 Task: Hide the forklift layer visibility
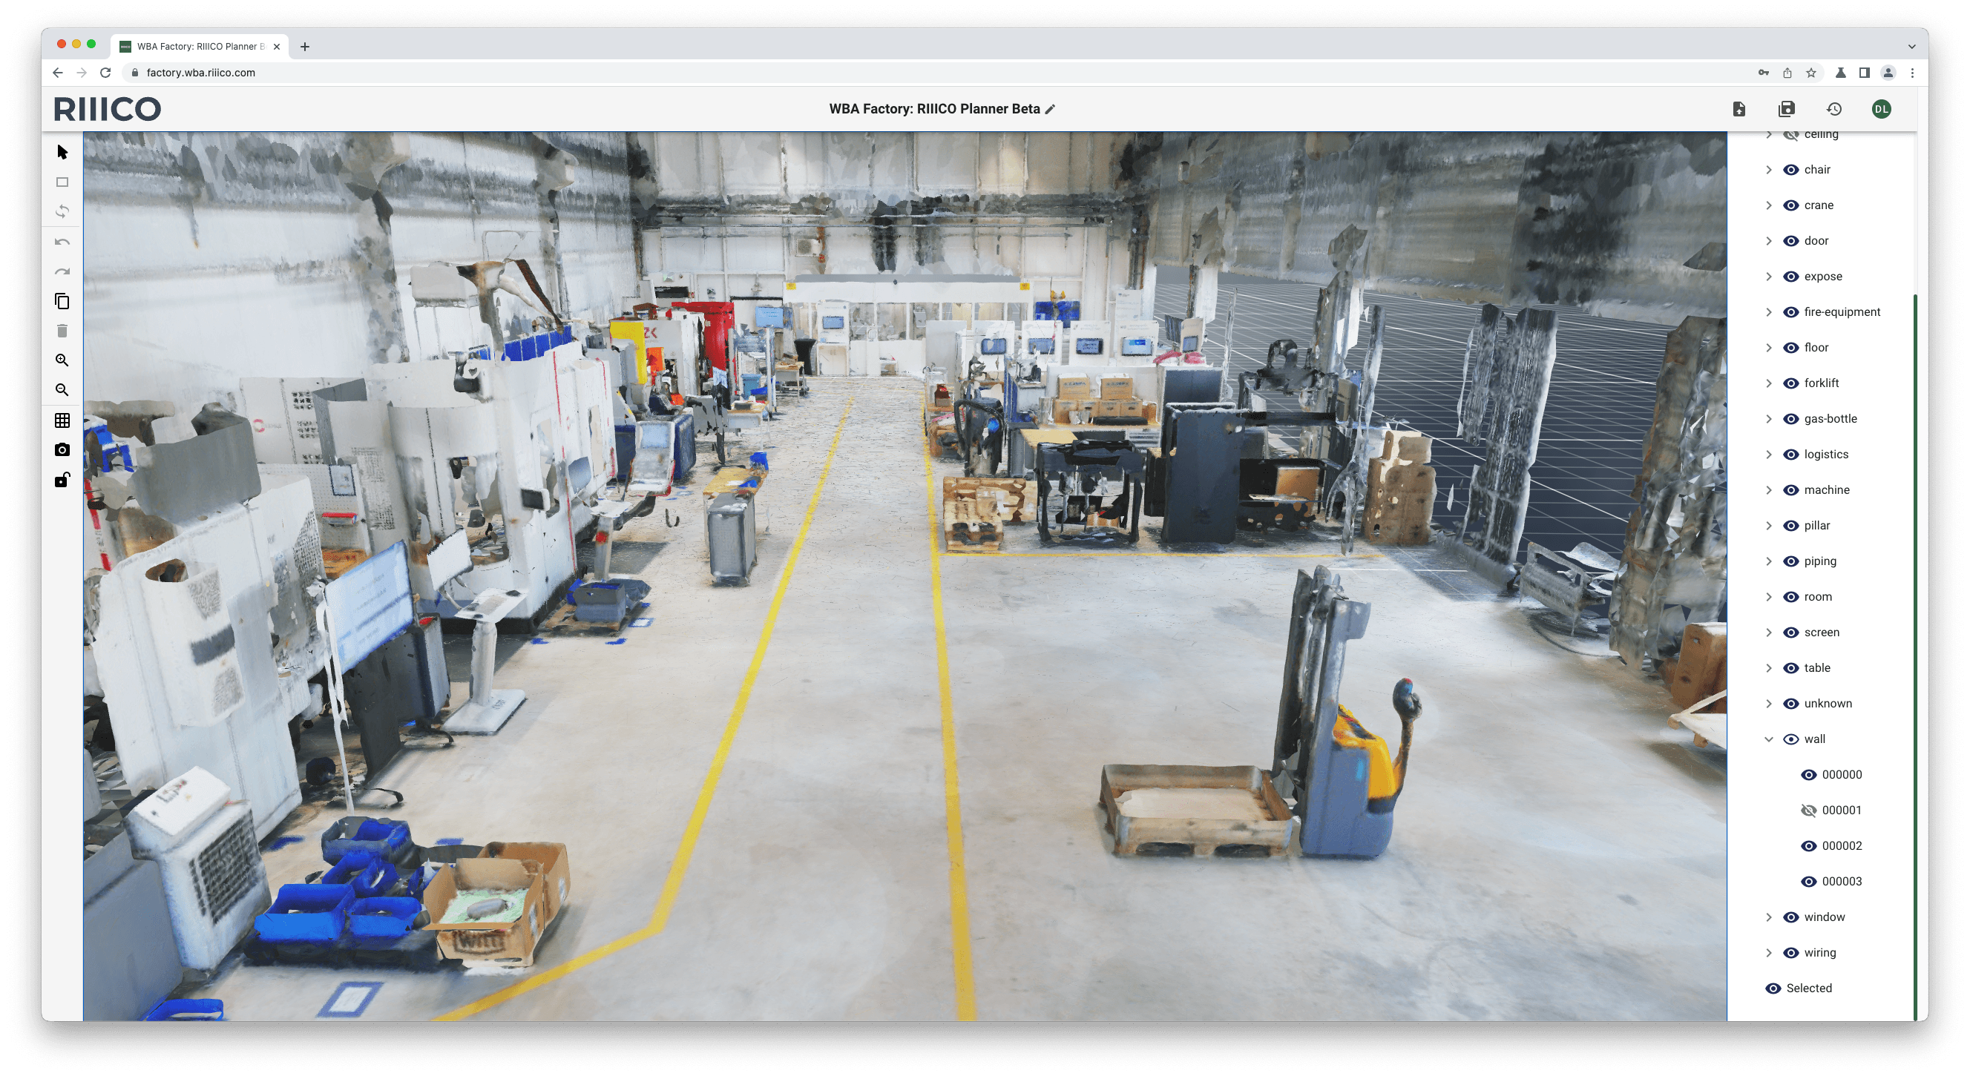[x=1790, y=383]
